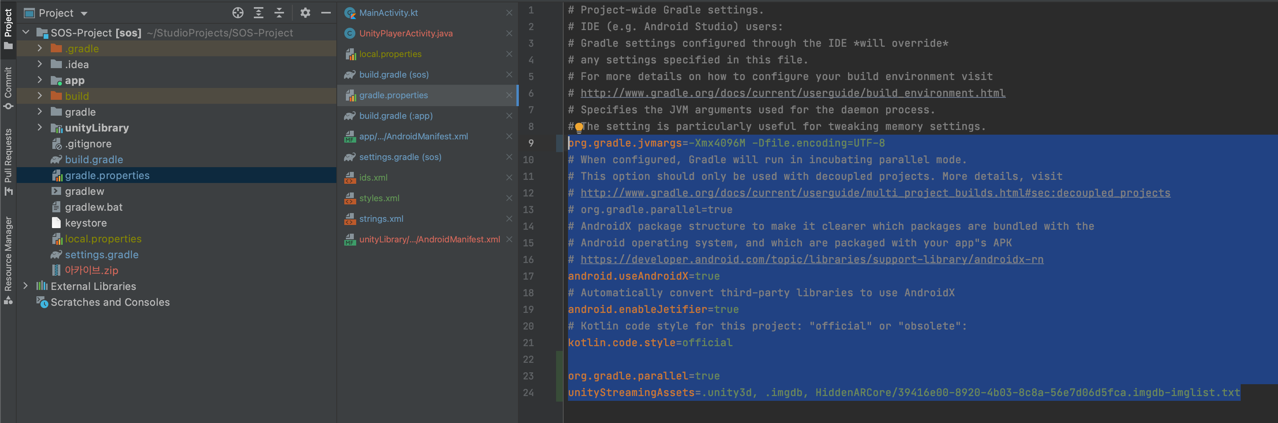Click the android.enableJetifier=true line

point(653,310)
